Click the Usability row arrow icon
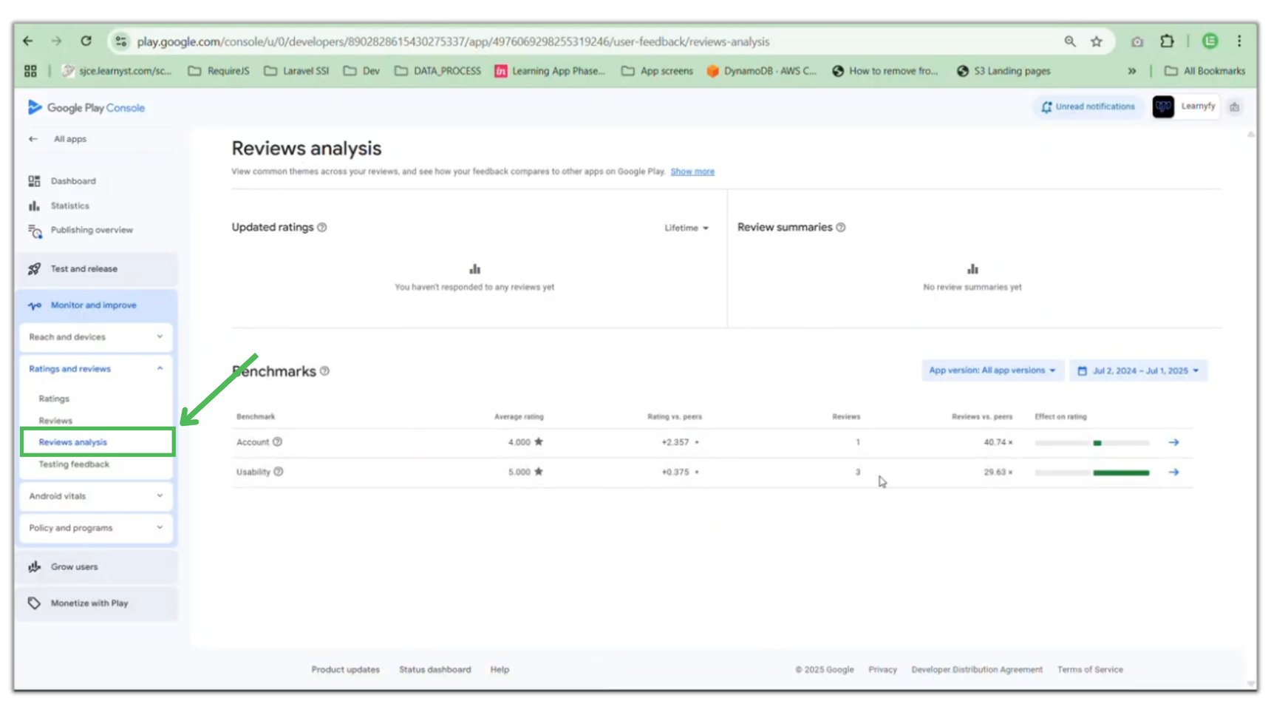Screen dimensions: 1271x715 (x=1173, y=472)
